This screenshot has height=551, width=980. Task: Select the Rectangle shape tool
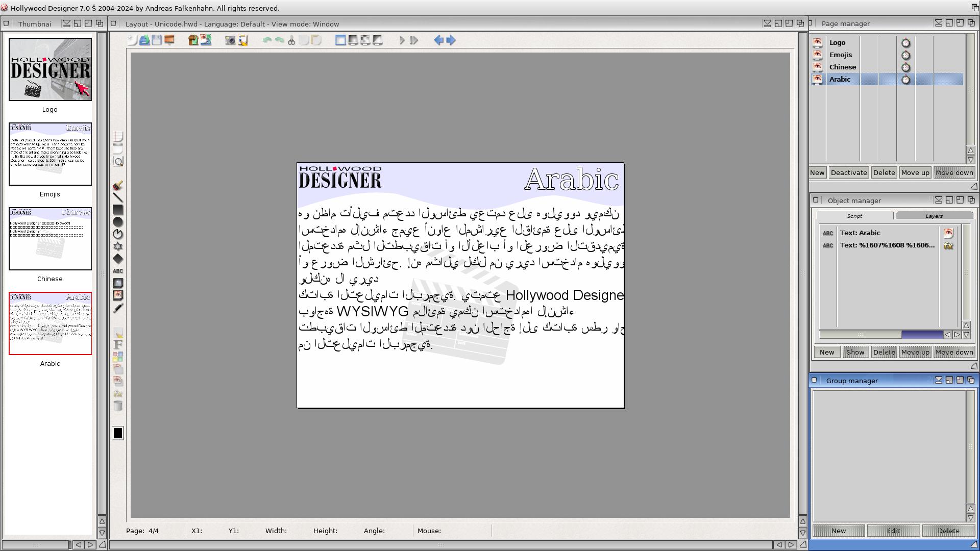(118, 210)
